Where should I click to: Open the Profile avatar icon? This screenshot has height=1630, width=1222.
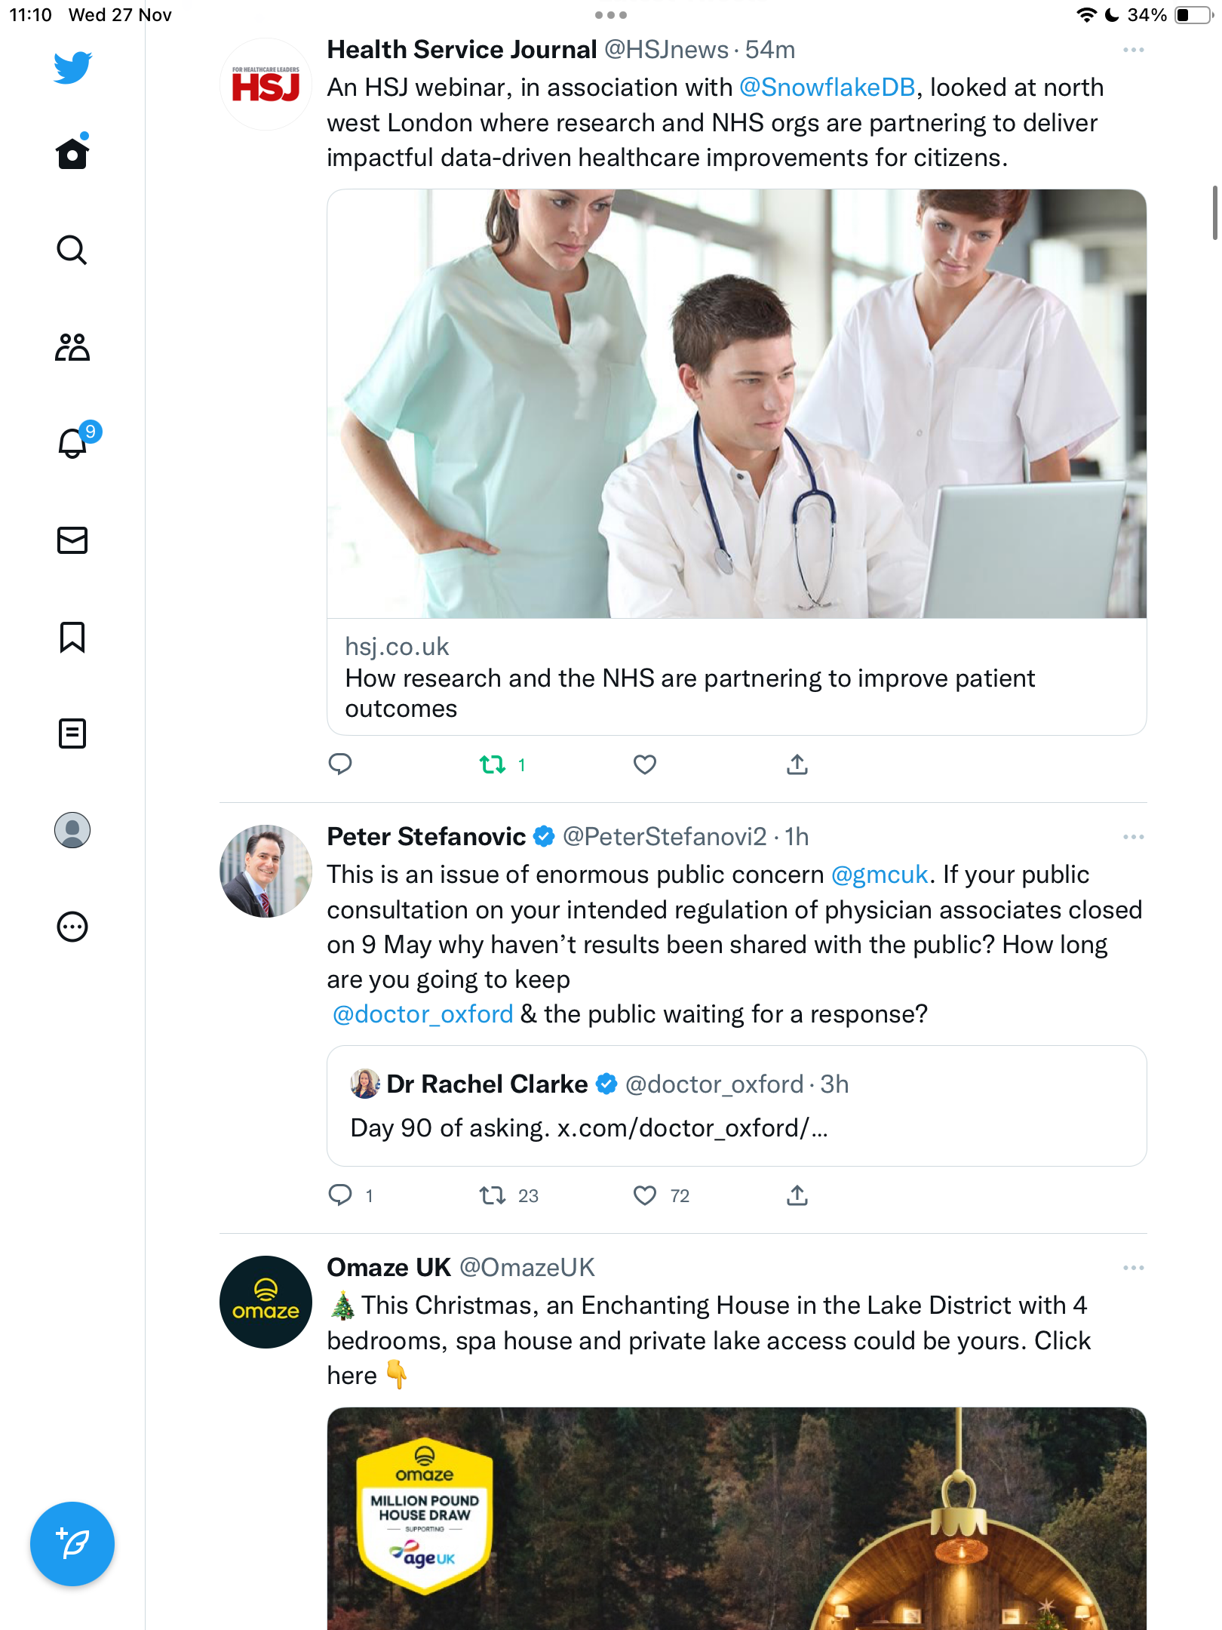click(x=72, y=830)
